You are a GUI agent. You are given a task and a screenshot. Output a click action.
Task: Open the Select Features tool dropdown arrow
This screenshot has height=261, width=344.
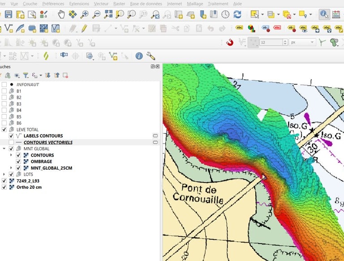click(x=262, y=14)
